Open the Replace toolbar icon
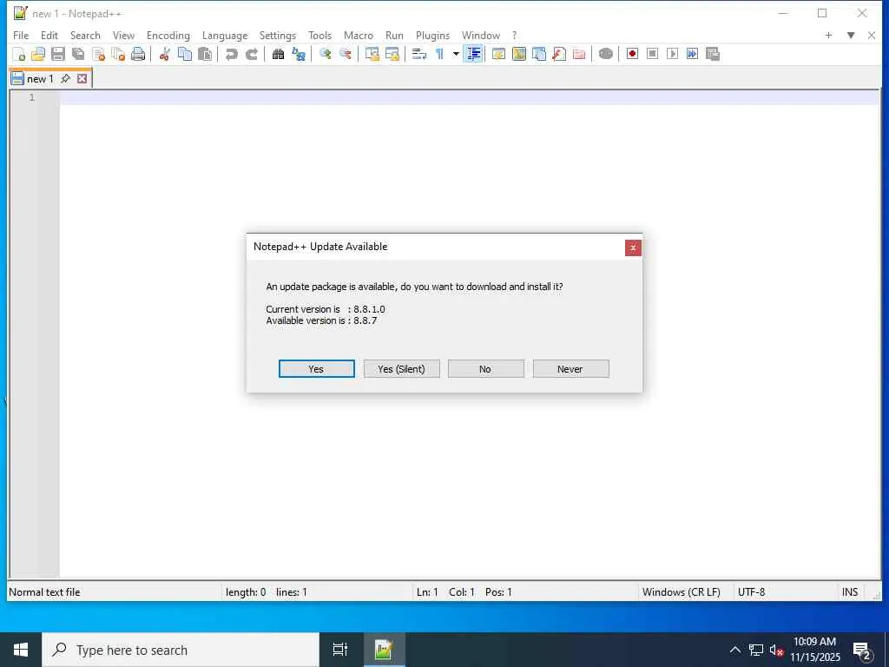Screen dimensions: 889x667 click(299, 55)
